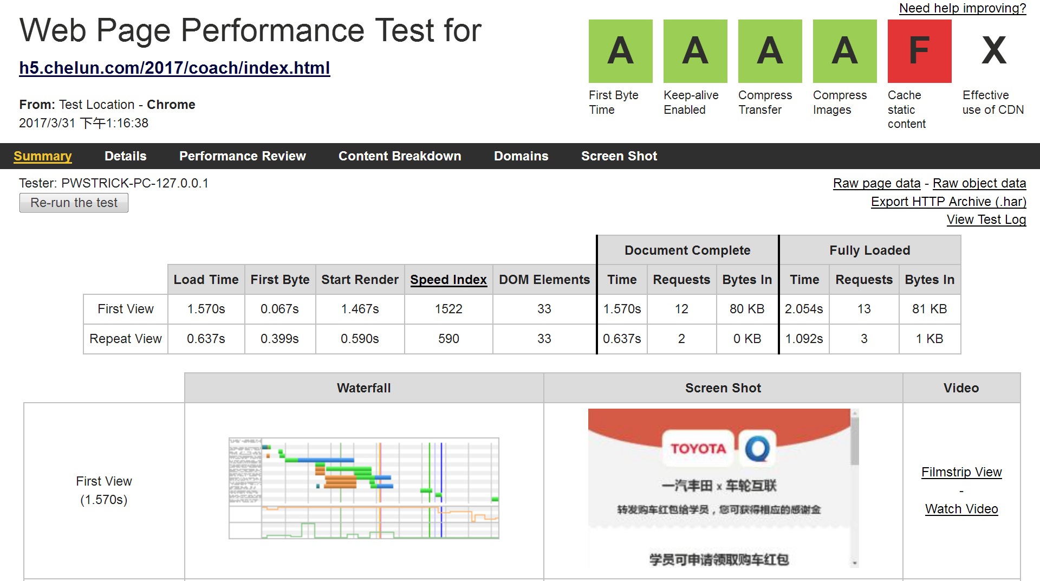Click the First View row label in results table
Screen dimensions: 1040x581
[x=126, y=309]
